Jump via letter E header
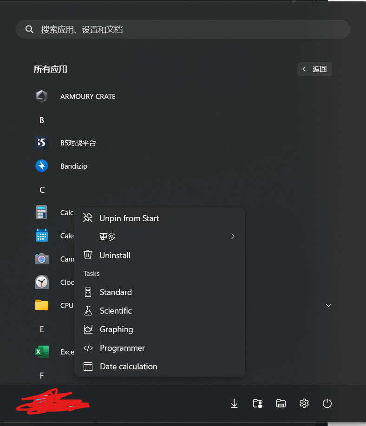The image size is (366, 426). 42,329
